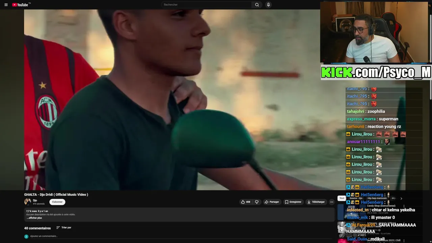Click anouar11111111 chat username
Image resolution: width=432 pixels, height=243 pixels.
[x=363, y=142]
